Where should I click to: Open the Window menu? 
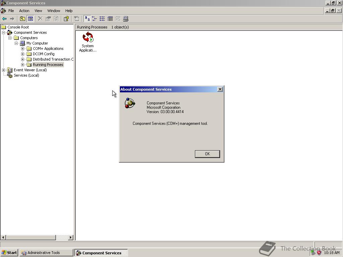(x=54, y=11)
